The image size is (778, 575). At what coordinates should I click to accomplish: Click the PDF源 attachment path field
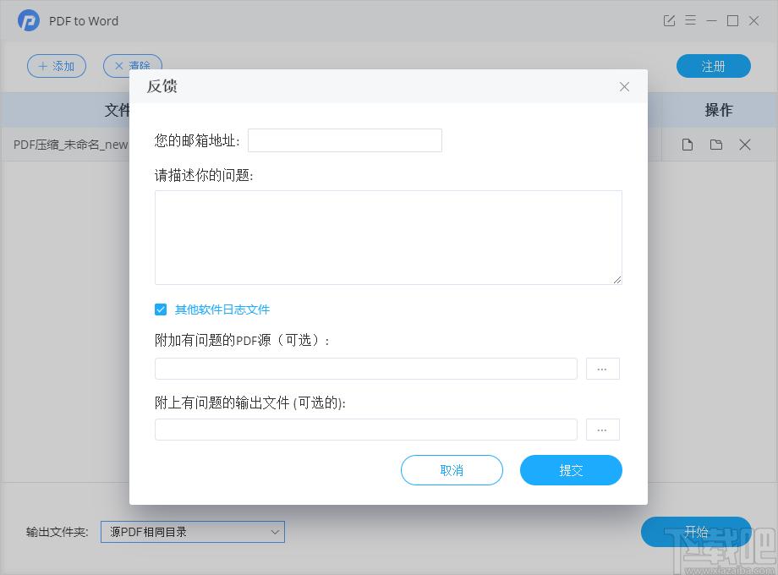(366, 369)
